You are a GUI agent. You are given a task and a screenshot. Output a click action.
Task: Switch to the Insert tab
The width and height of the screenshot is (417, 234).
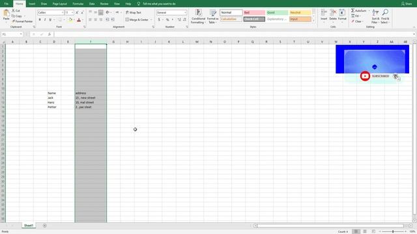32,4
